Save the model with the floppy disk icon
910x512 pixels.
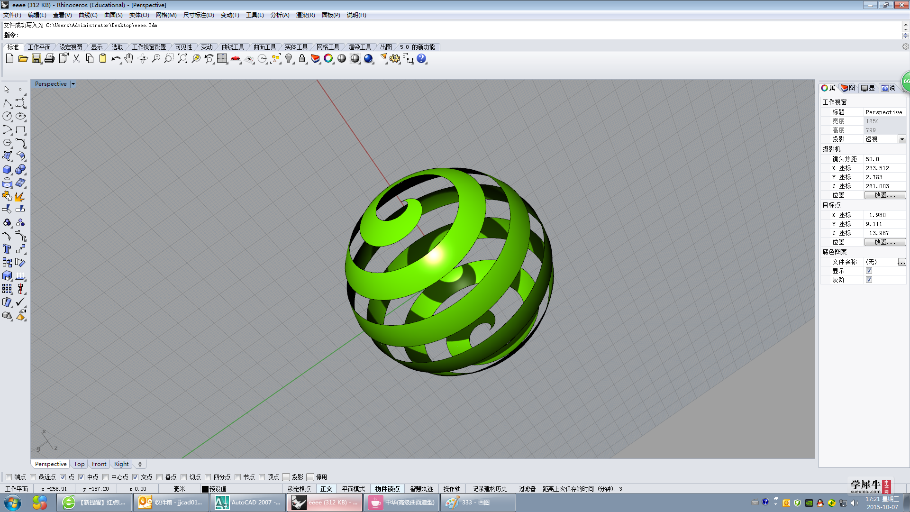36,58
